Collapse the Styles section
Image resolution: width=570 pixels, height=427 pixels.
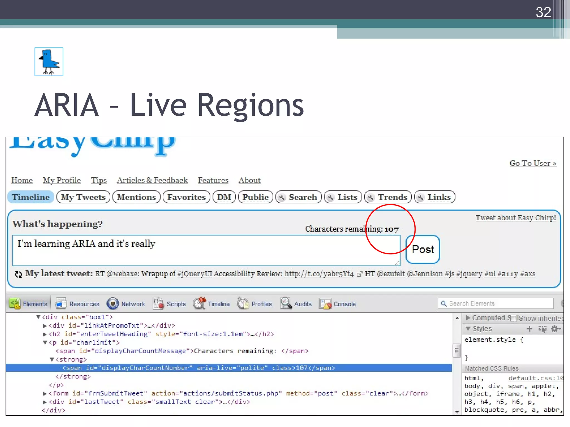tap(468, 329)
